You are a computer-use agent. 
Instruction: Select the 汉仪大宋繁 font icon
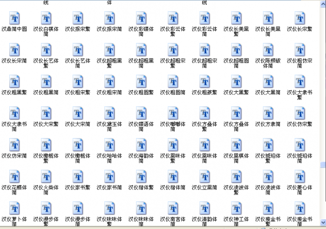pyautogui.click(x=46, y=114)
